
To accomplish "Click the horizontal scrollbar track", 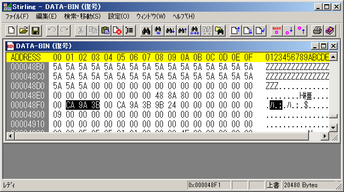I will point(167,136).
